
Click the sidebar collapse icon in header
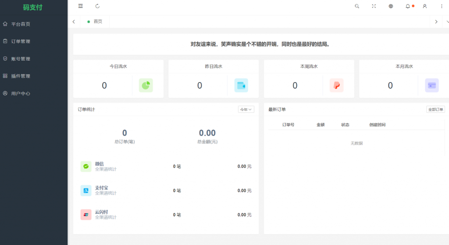(x=80, y=6)
